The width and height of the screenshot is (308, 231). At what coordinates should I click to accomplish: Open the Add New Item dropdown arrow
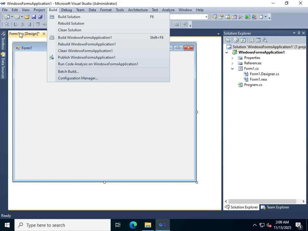coord(22,17)
